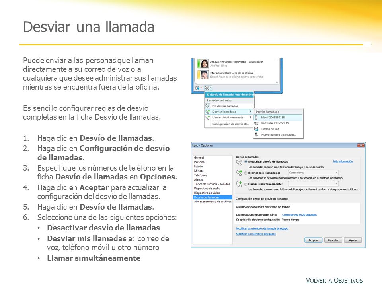
Task: Expand the Llamar simultáneamente submenu arrow
Action: pyautogui.click(x=251, y=118)
